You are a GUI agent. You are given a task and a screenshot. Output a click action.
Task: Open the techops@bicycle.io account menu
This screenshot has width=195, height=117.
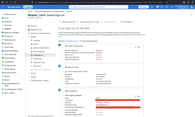click(x=184, y=7)
